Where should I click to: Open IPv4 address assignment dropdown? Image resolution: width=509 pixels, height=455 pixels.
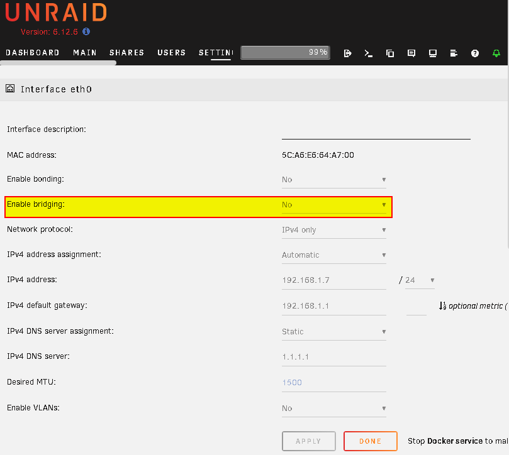333,255
